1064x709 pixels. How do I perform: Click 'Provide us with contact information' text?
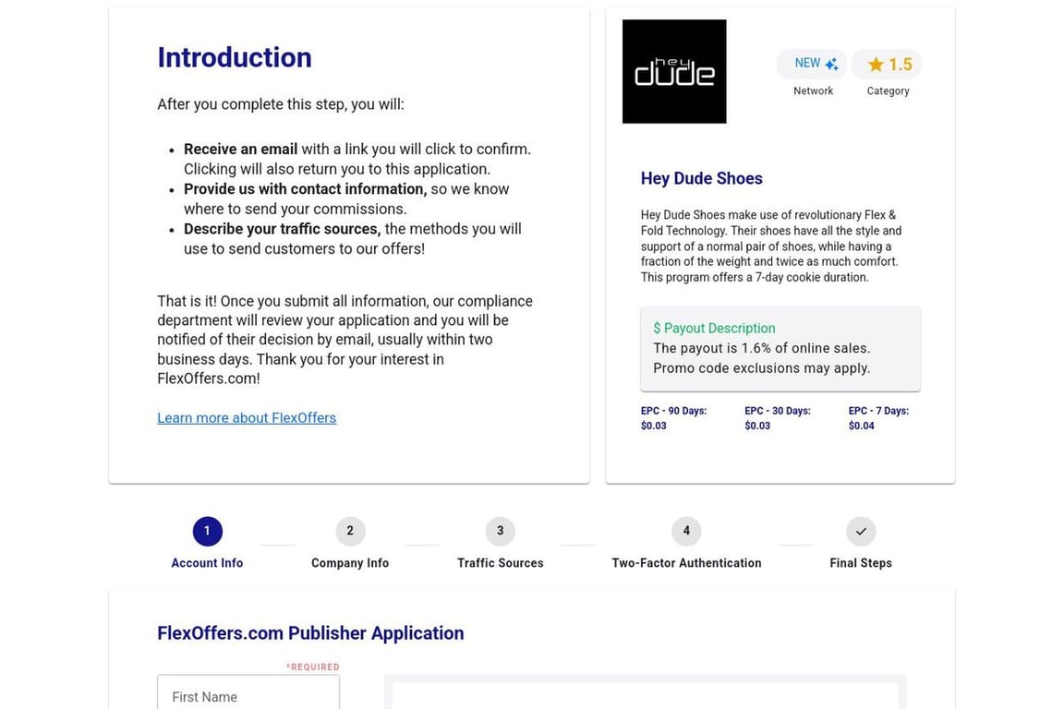(305, 189)
